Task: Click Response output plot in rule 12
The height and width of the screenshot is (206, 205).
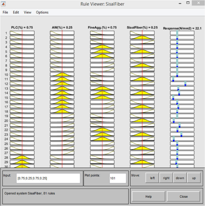Action: [182, 83]
